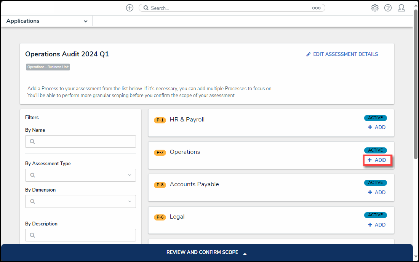Open the settings gear icon
Viewport: 419px width, 262px height.
tap(375, 8)
